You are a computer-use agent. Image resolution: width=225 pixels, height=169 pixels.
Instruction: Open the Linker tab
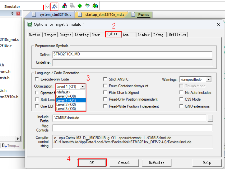point(144,35)
